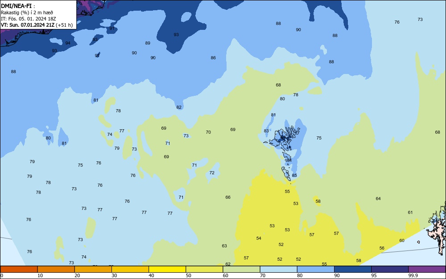Choose the pale blue 70–80 legend swatch

click(278, 269)
